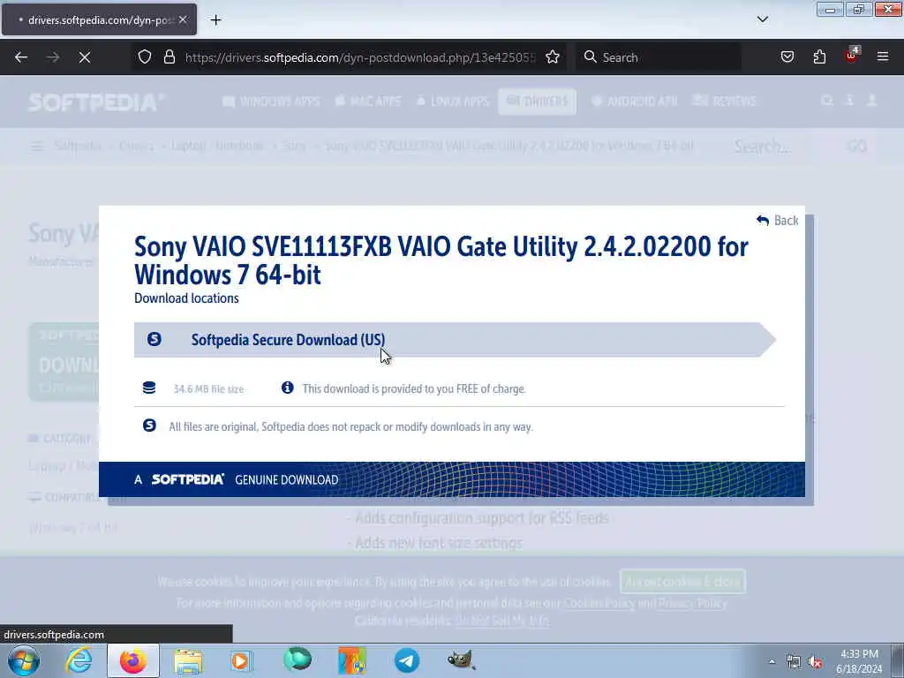Image resolution: width=904 pixels, height=678 pixels.
Task: Stop page loading with the X button
Action: click(x=85, y=57)
